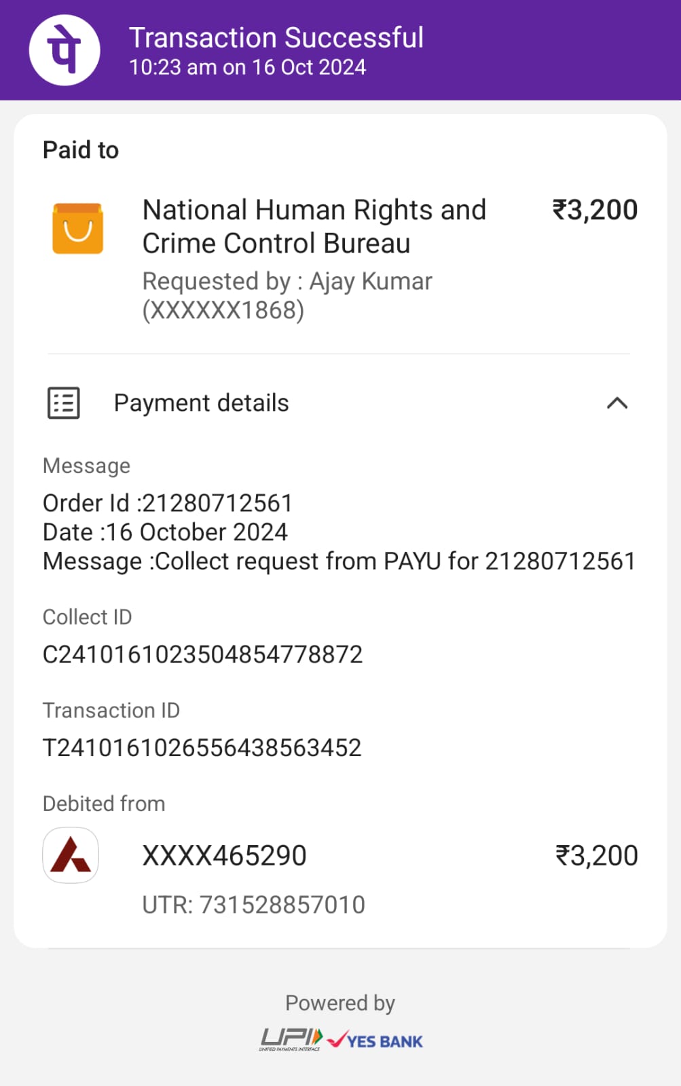Click the National Human Rights merchant name

314,227
